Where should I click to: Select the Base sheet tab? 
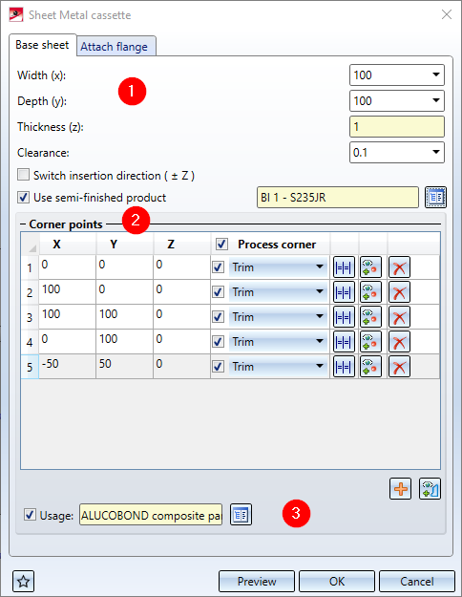tap(42, 45)
